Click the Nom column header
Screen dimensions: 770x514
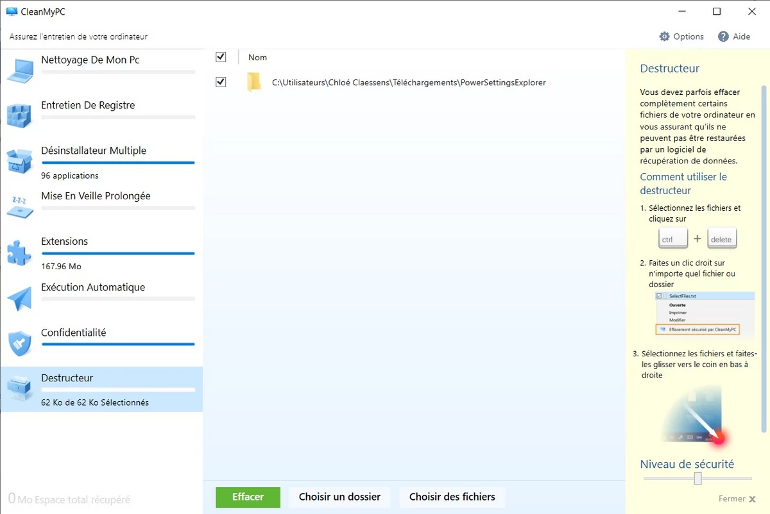[x=257, y=57]
